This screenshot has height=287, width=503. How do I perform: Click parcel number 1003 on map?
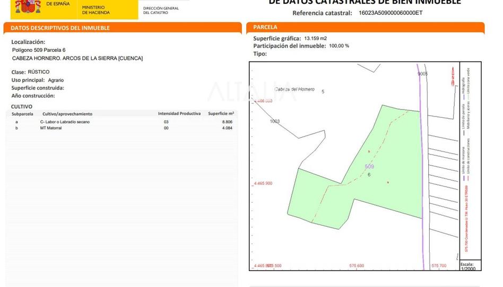pos(274,121)
